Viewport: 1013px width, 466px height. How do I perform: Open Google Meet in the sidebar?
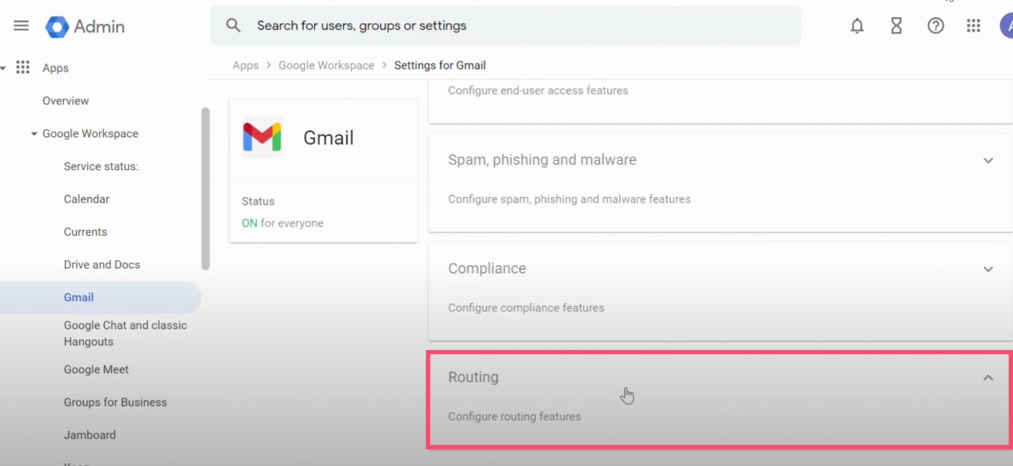pyautogui.click(x=96, y=369)
